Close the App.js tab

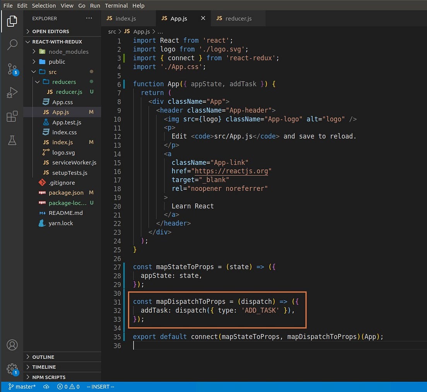coord(203,18)
